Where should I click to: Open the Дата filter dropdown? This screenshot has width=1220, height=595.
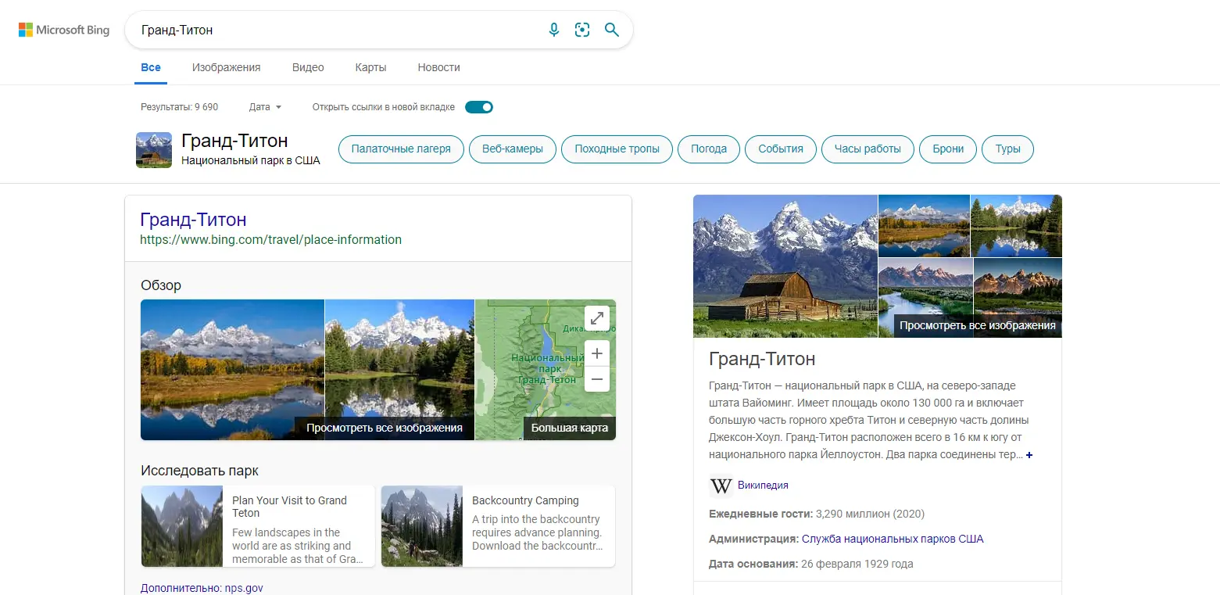pyautogui.click(x=265, y=107)
